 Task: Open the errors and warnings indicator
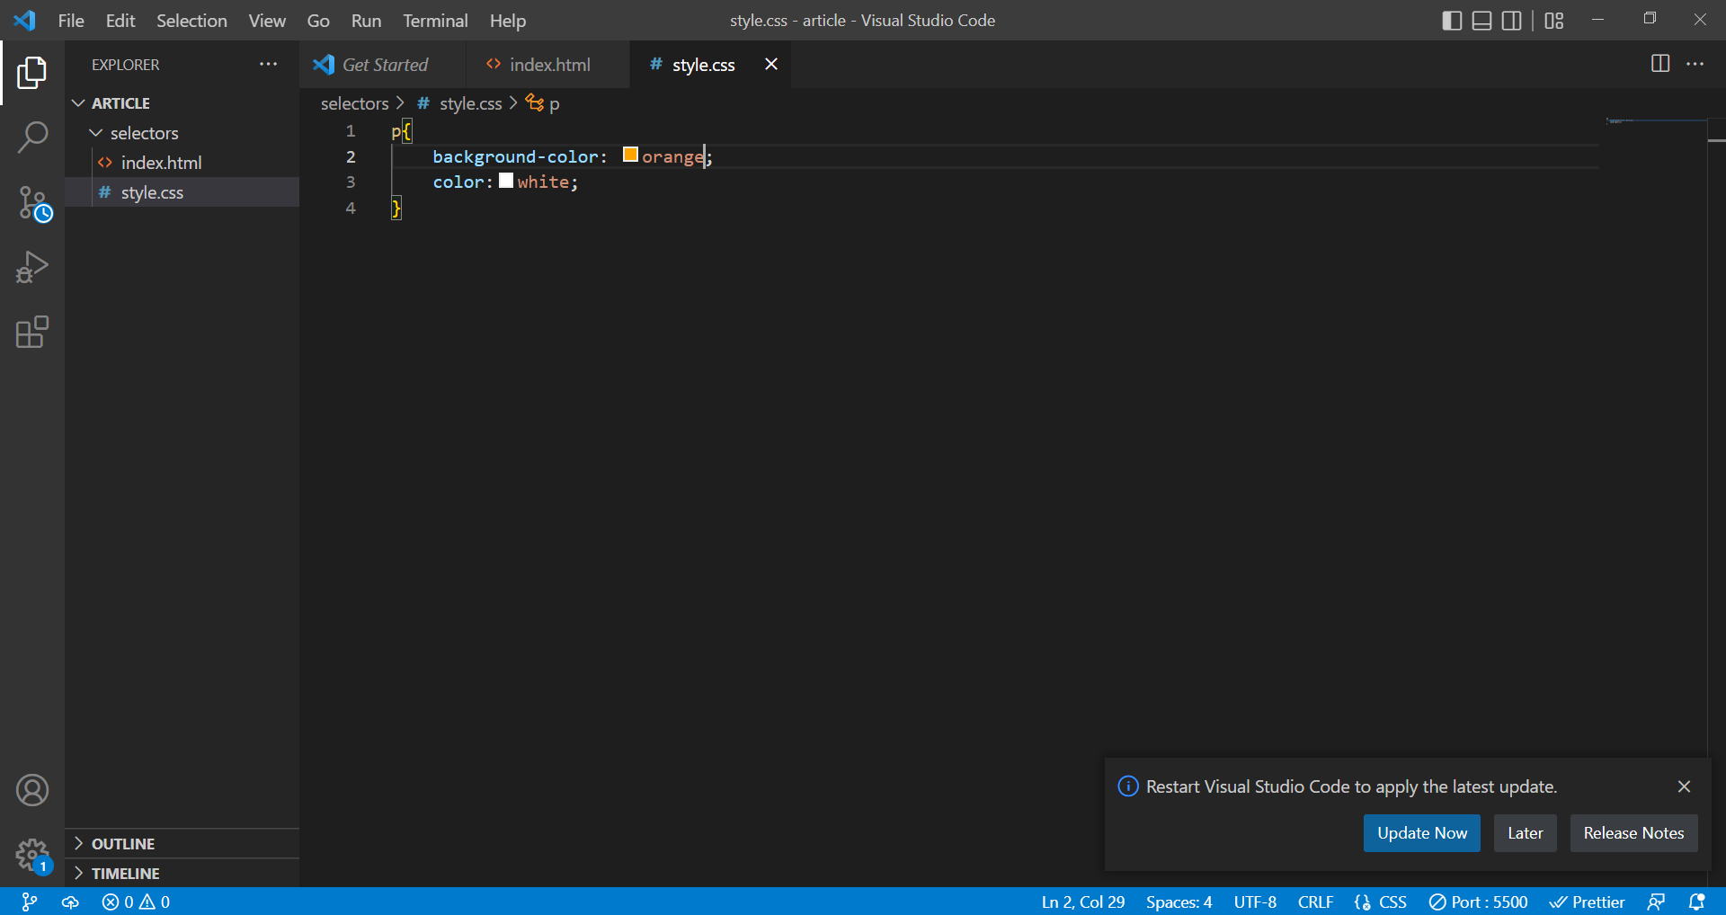tap(136, 902)
